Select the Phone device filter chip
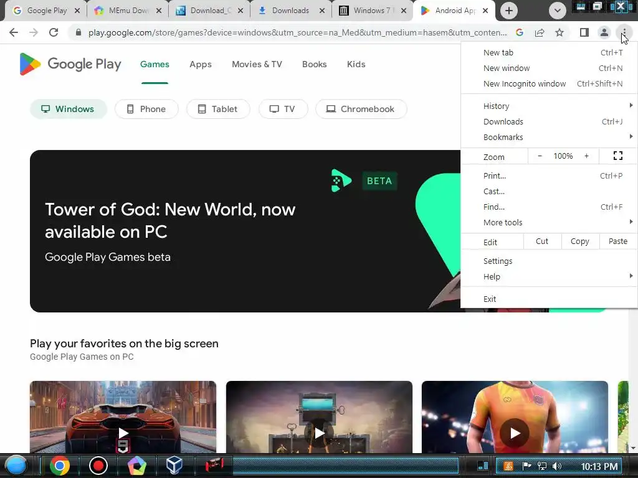Image resolution: width=638 pixels, height=478 pixels. pos(146,109)
